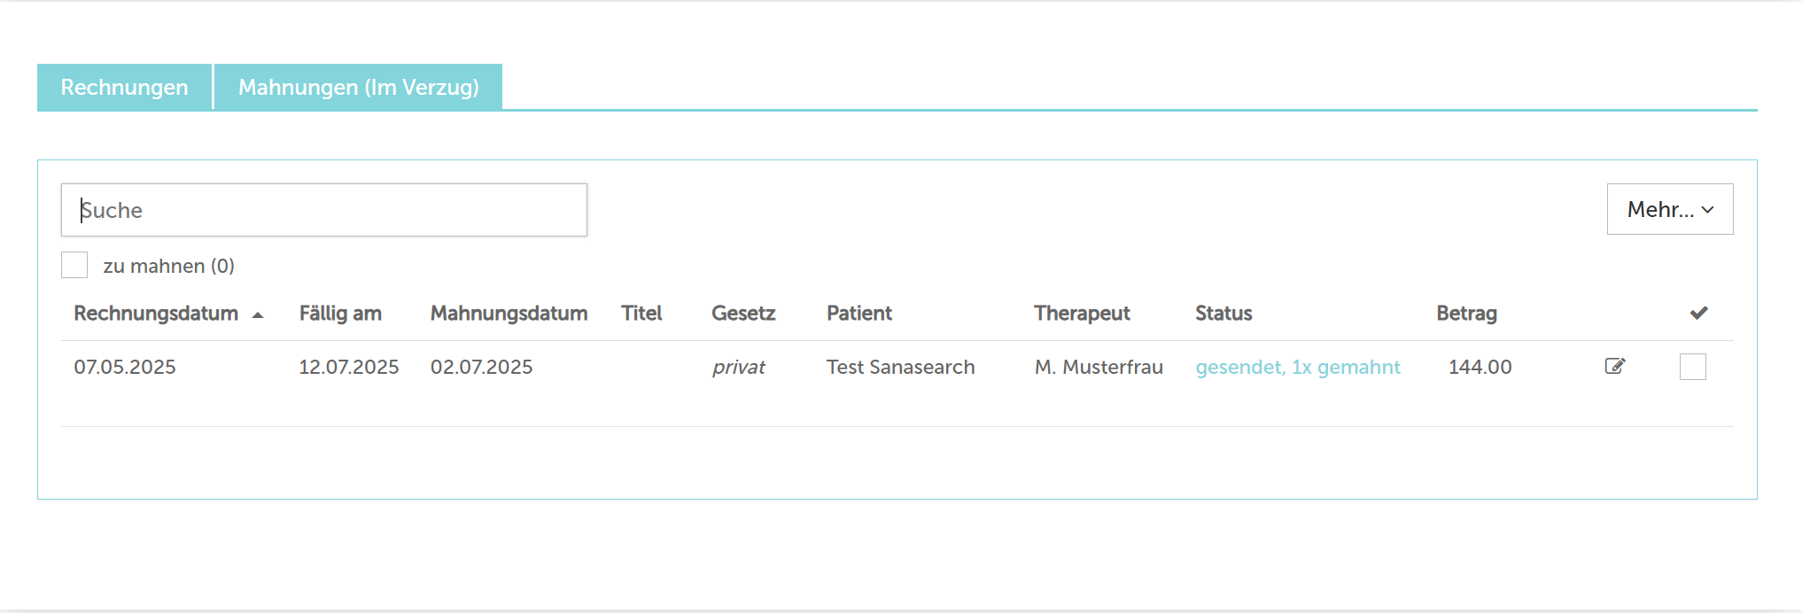
Task: Focus the Suche search field
Action: pos(324,210)
